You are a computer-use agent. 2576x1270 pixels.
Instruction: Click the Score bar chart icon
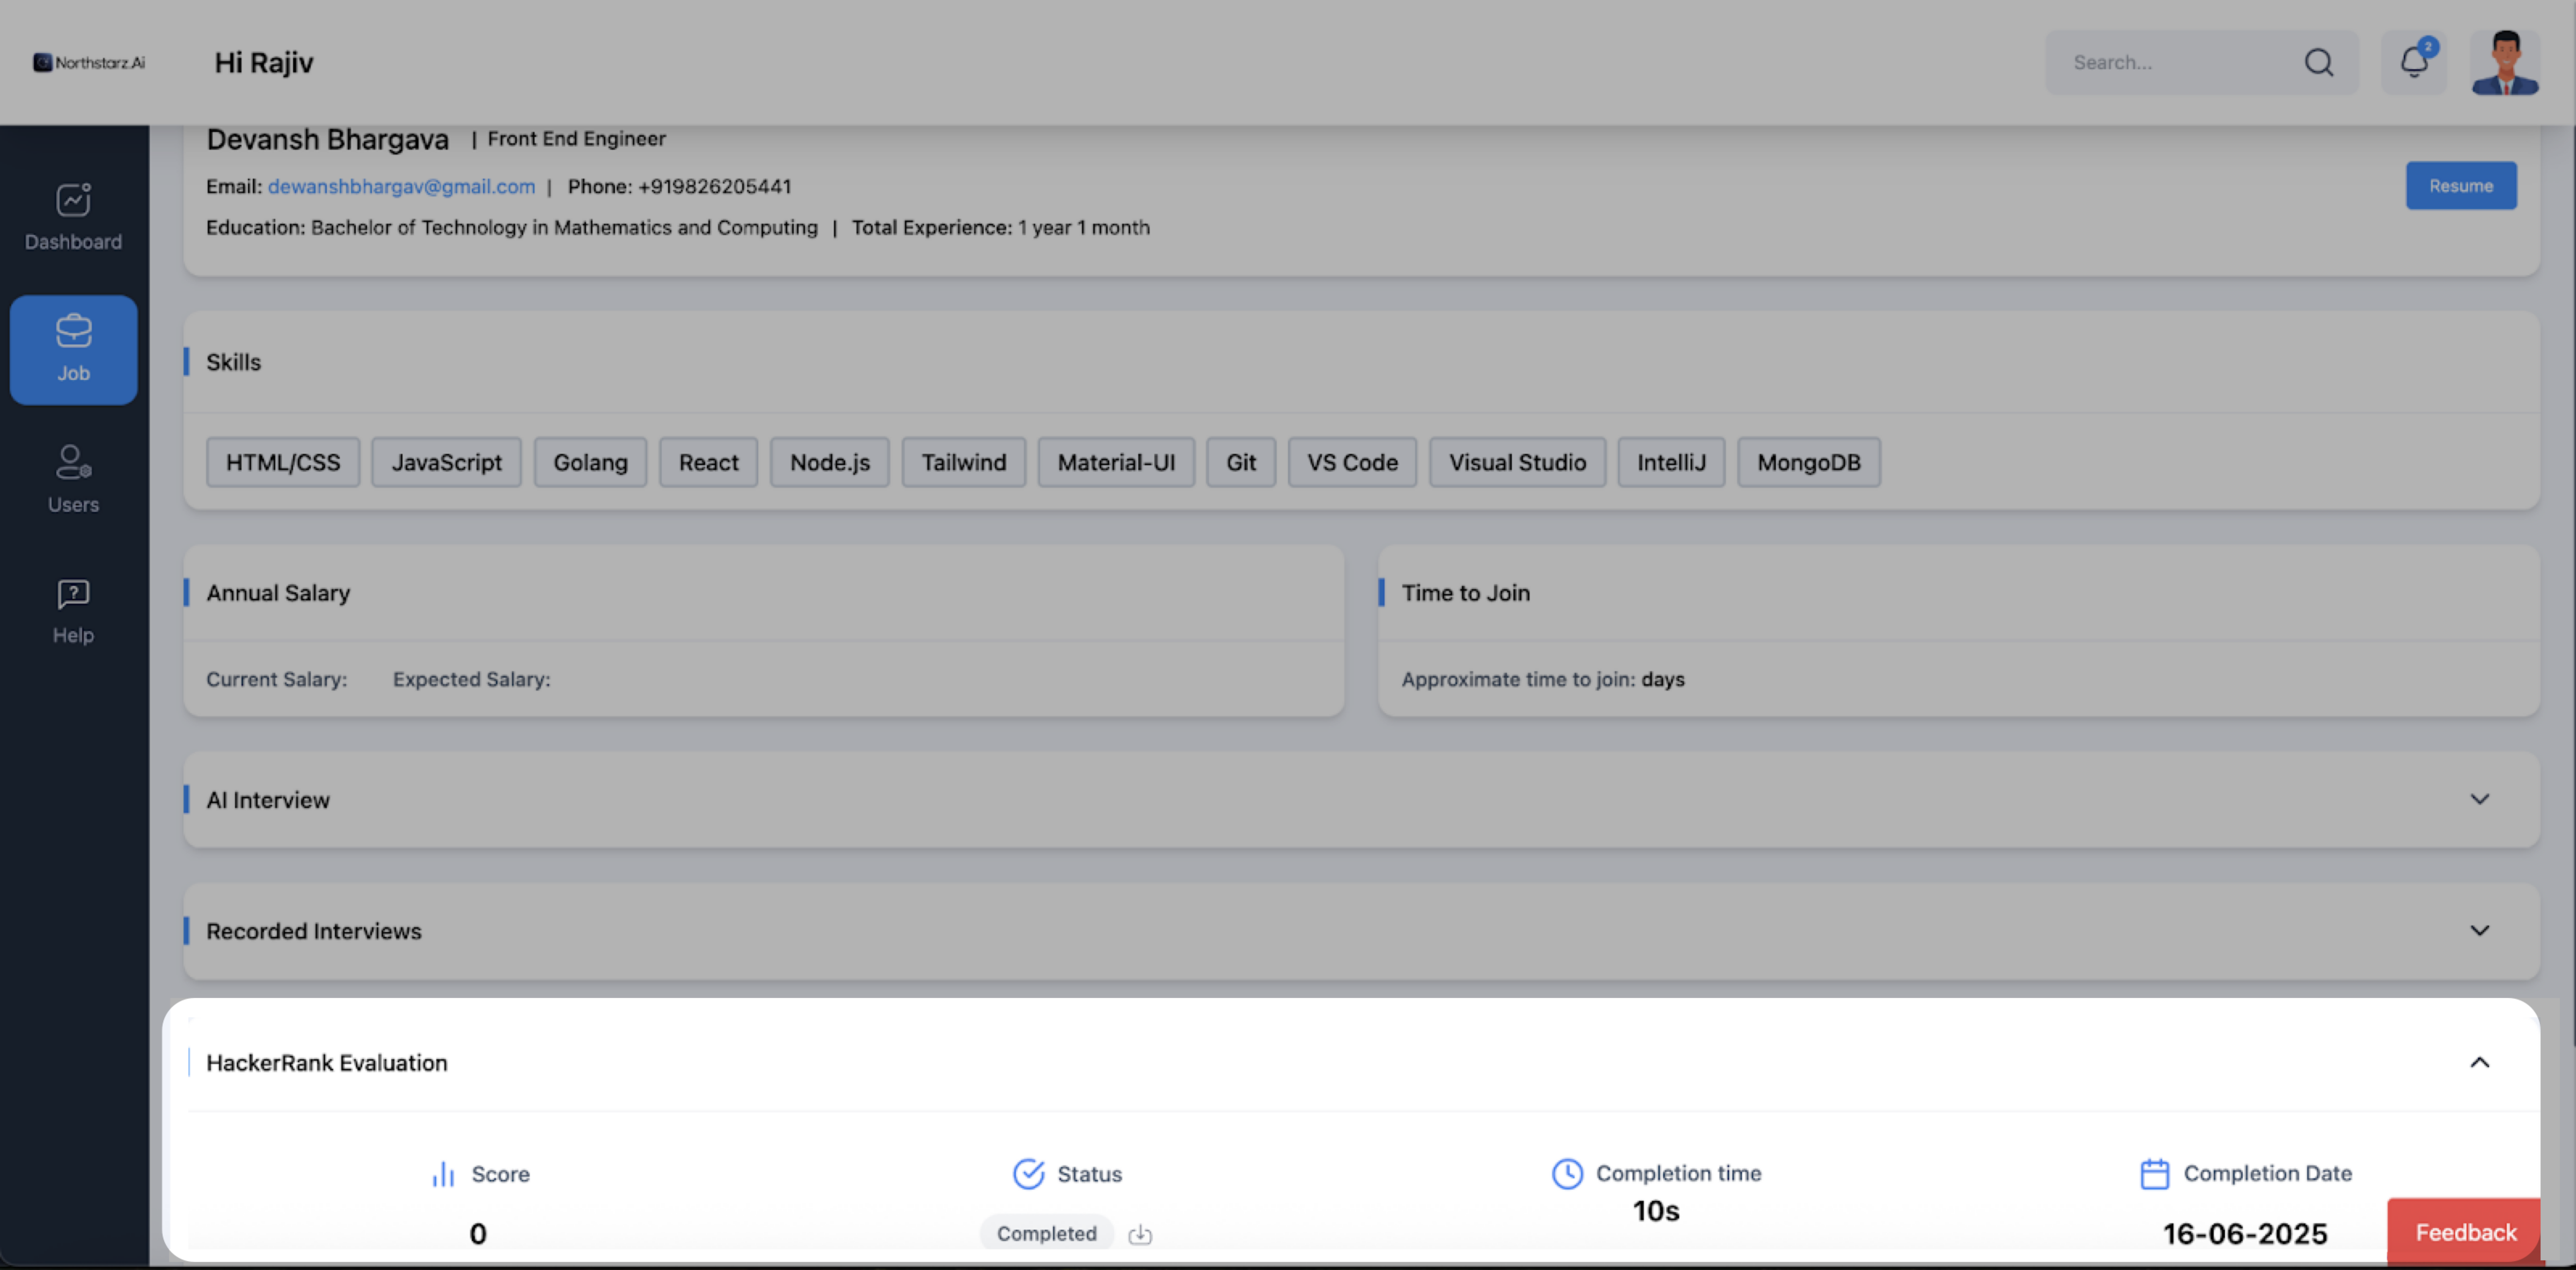[x=443, y=1174]
